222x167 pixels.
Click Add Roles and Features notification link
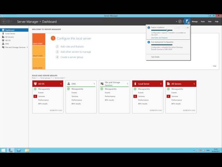pos(159,38)
